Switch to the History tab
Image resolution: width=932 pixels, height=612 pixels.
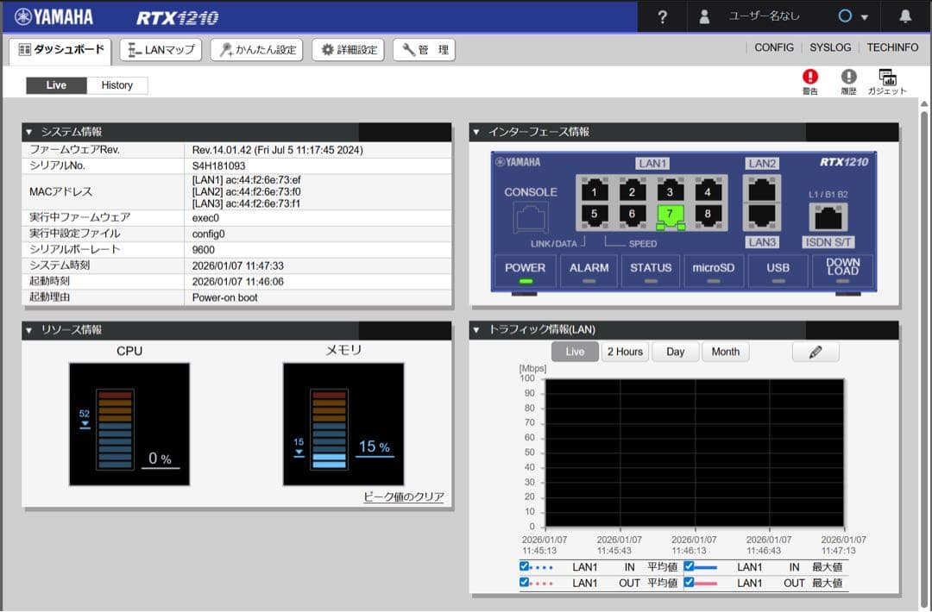[x=117, y=85]
